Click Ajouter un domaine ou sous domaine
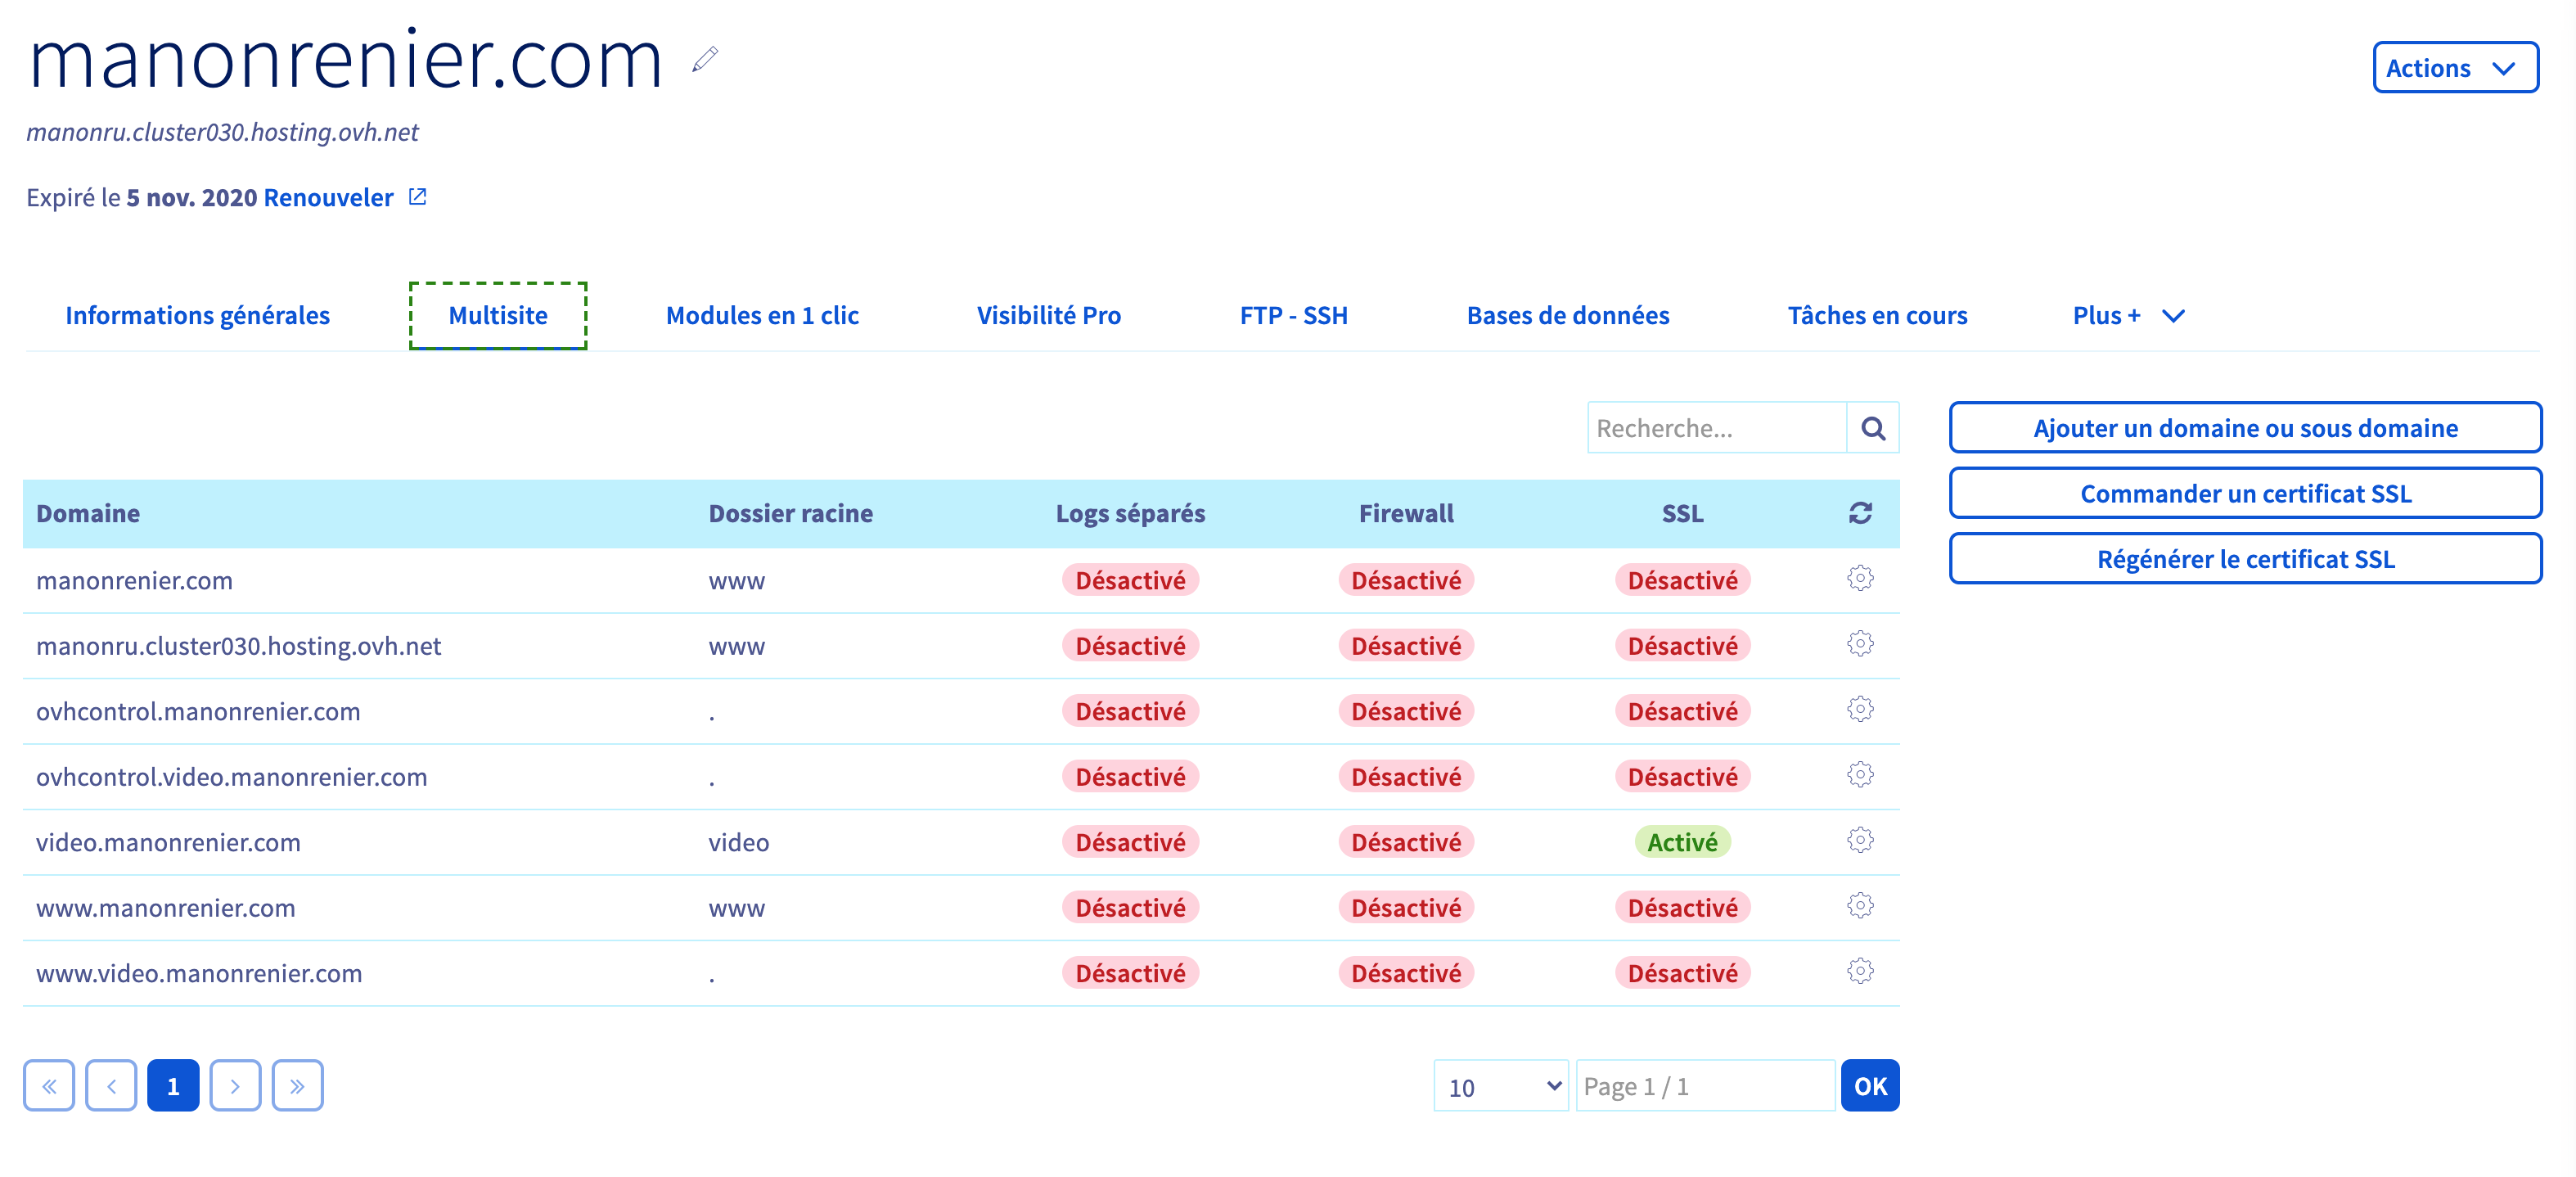Viewport: 2576px width, 1177px height. pyautogui.click(x=2244, y=428)
